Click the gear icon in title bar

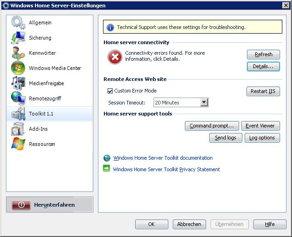[x=6, y=5]
